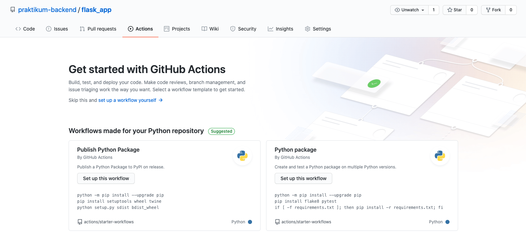Switch to the Code tab
This screenshot has width=526, height=236.
tap(25, 29)
